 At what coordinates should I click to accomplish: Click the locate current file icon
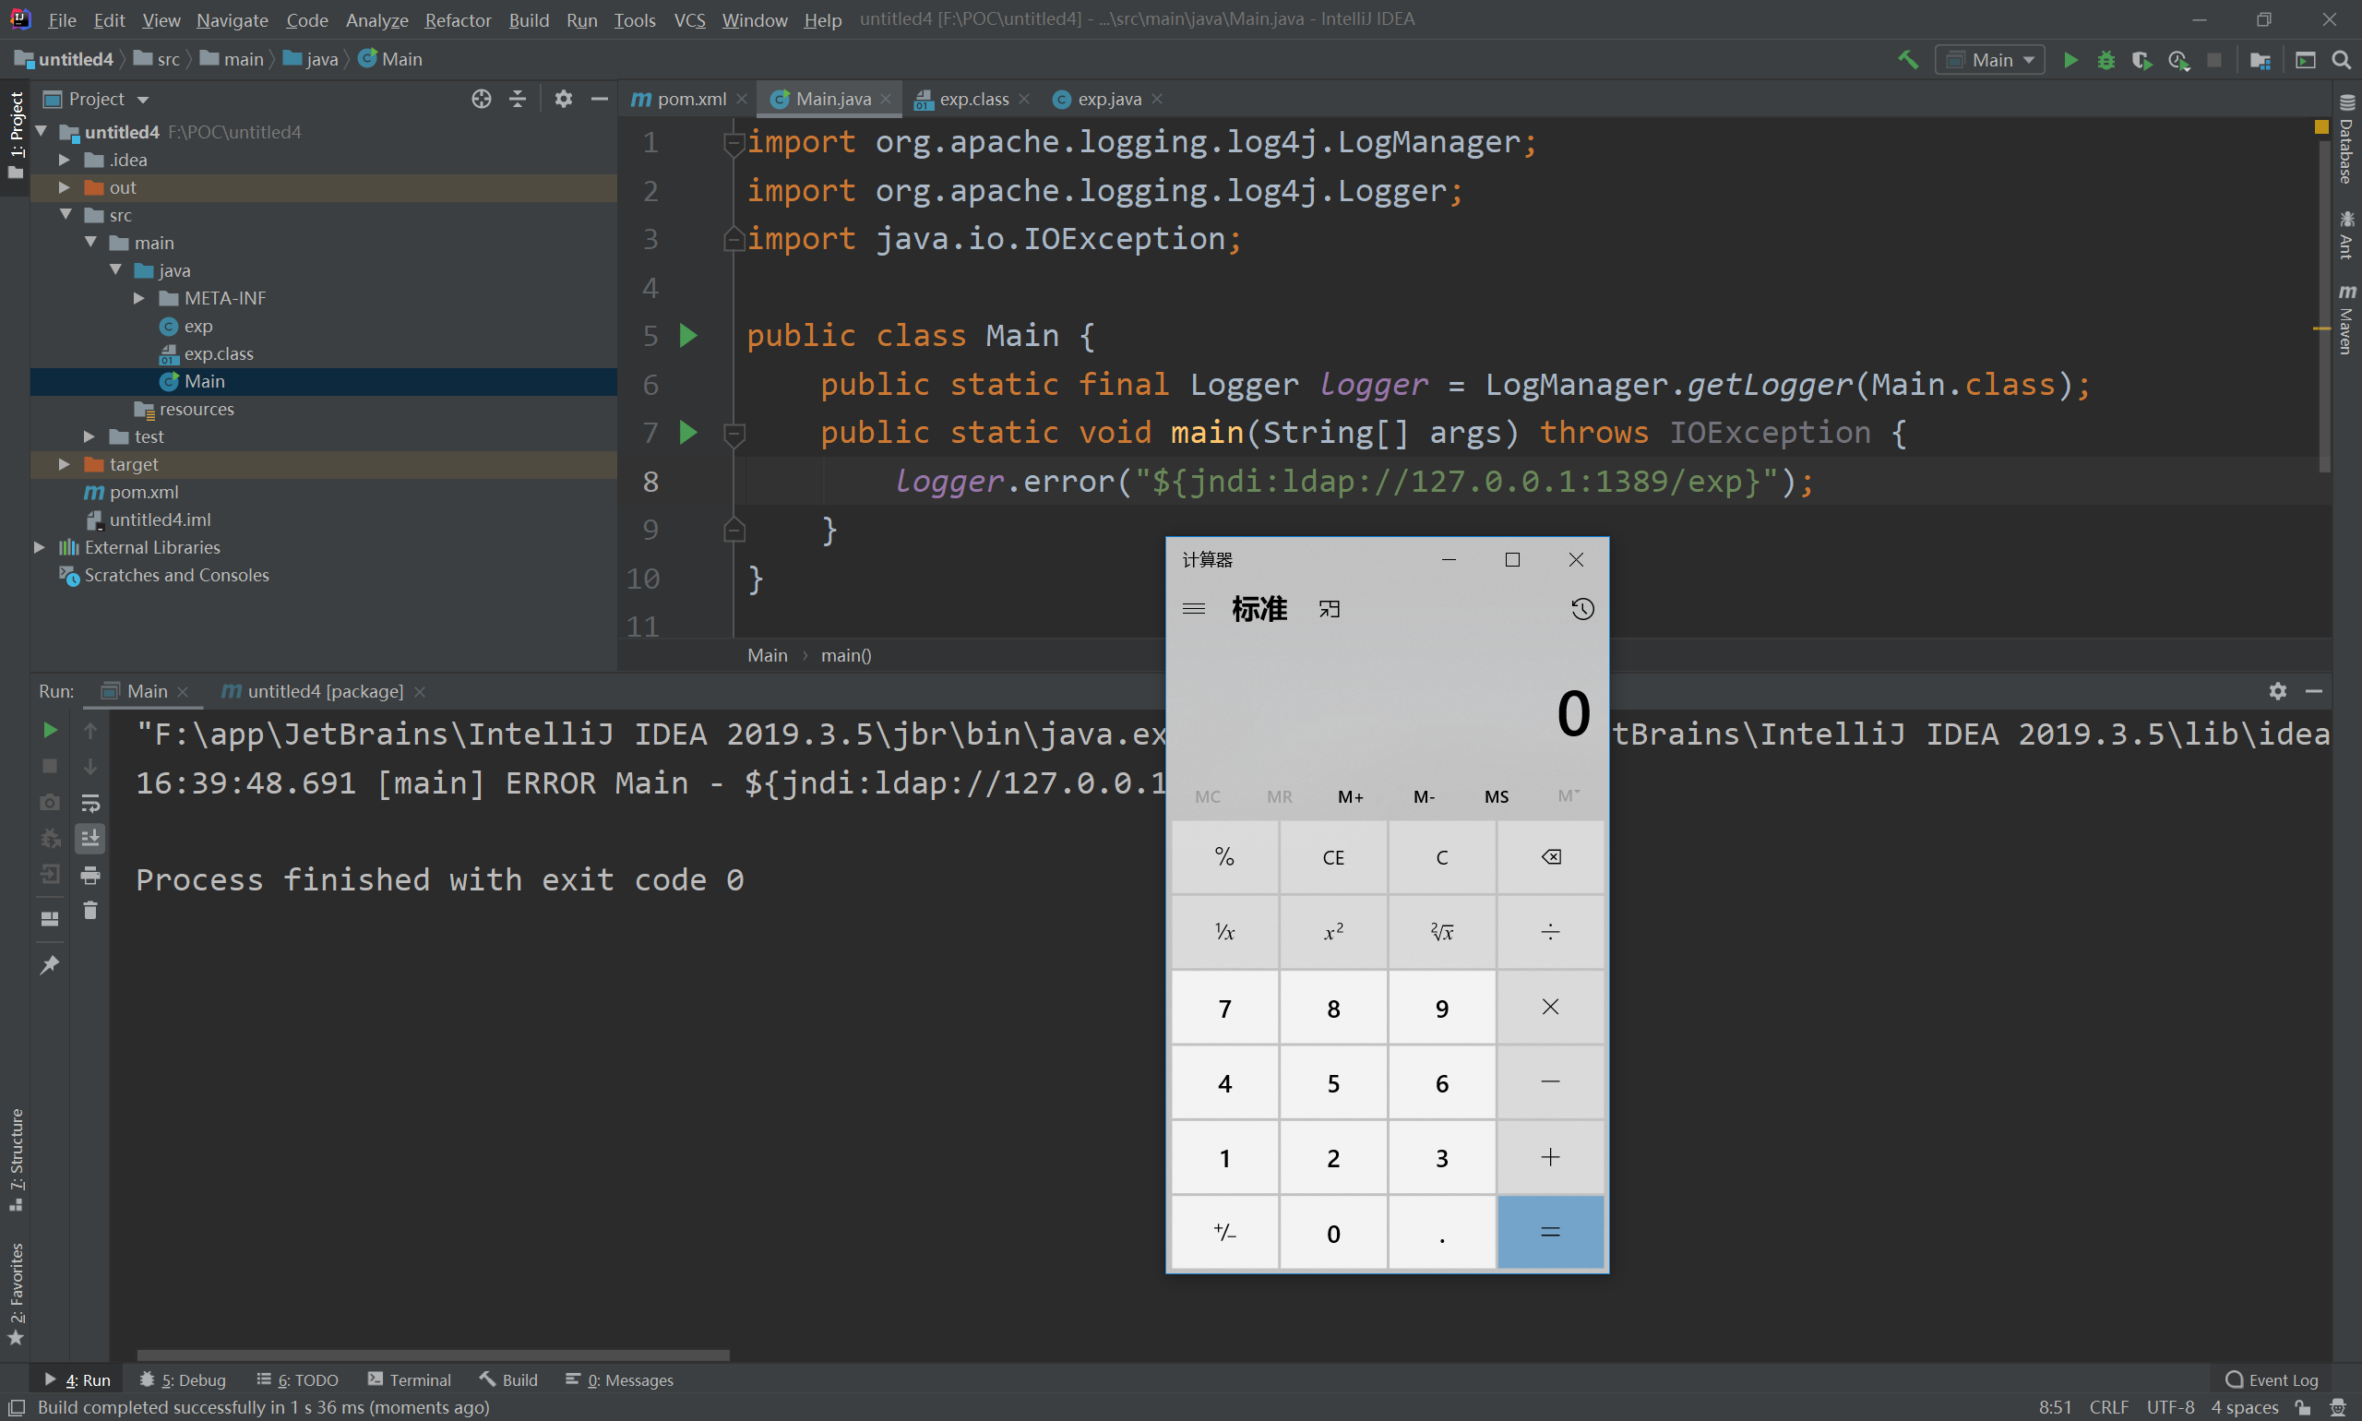pos(482,99)
